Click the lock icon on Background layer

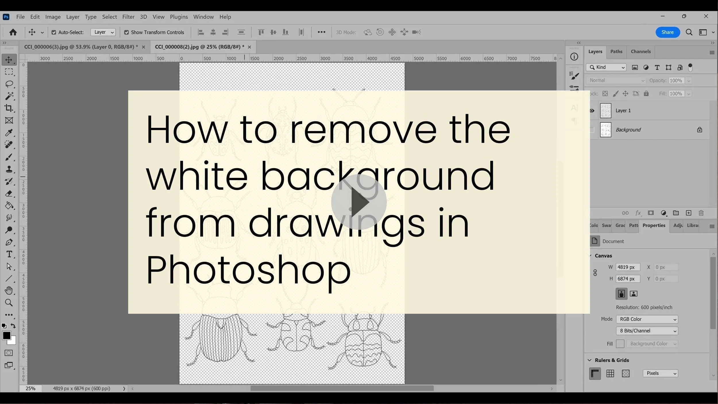click(699, 130)
